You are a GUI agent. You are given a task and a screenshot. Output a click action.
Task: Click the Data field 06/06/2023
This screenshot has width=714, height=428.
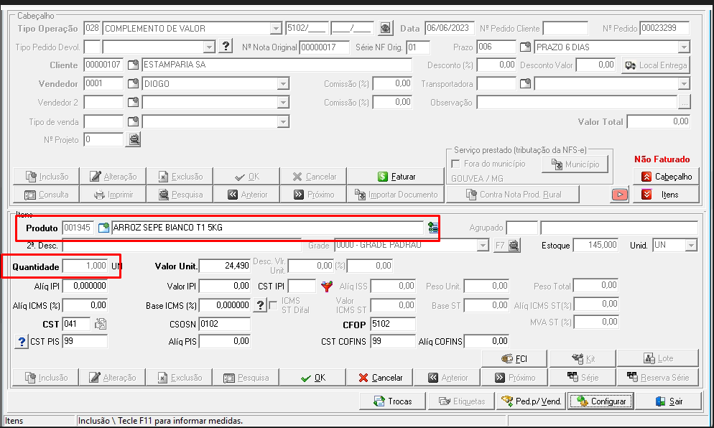pyautogui.click(x=450, y=28)
